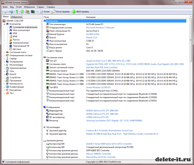Expand the Системная плата tree node
Image resolution: width=194 pixels, height=165 pixels.
[4, 52]
